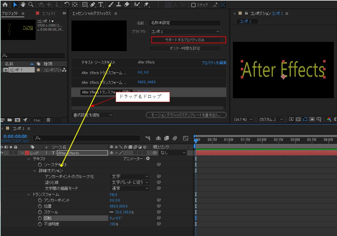This screenshot has height=236, width=337.
Task: Open the 文字間の描画モード 通常 dropdown
Action: click(129, 188)
